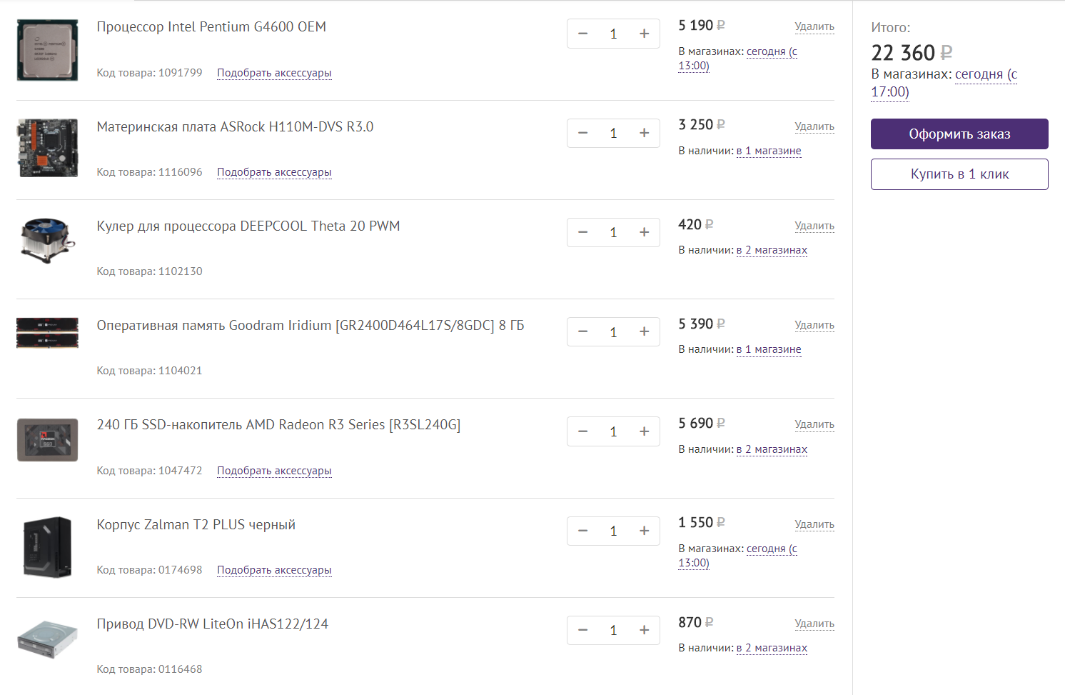Open the Intel Pentium G4600 product thumbnail

47,50
